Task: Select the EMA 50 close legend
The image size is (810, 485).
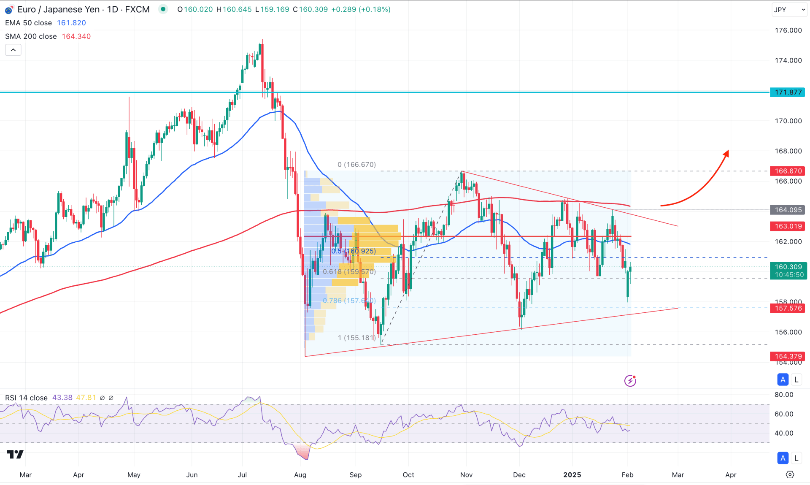Action: [x=28, y=23]
